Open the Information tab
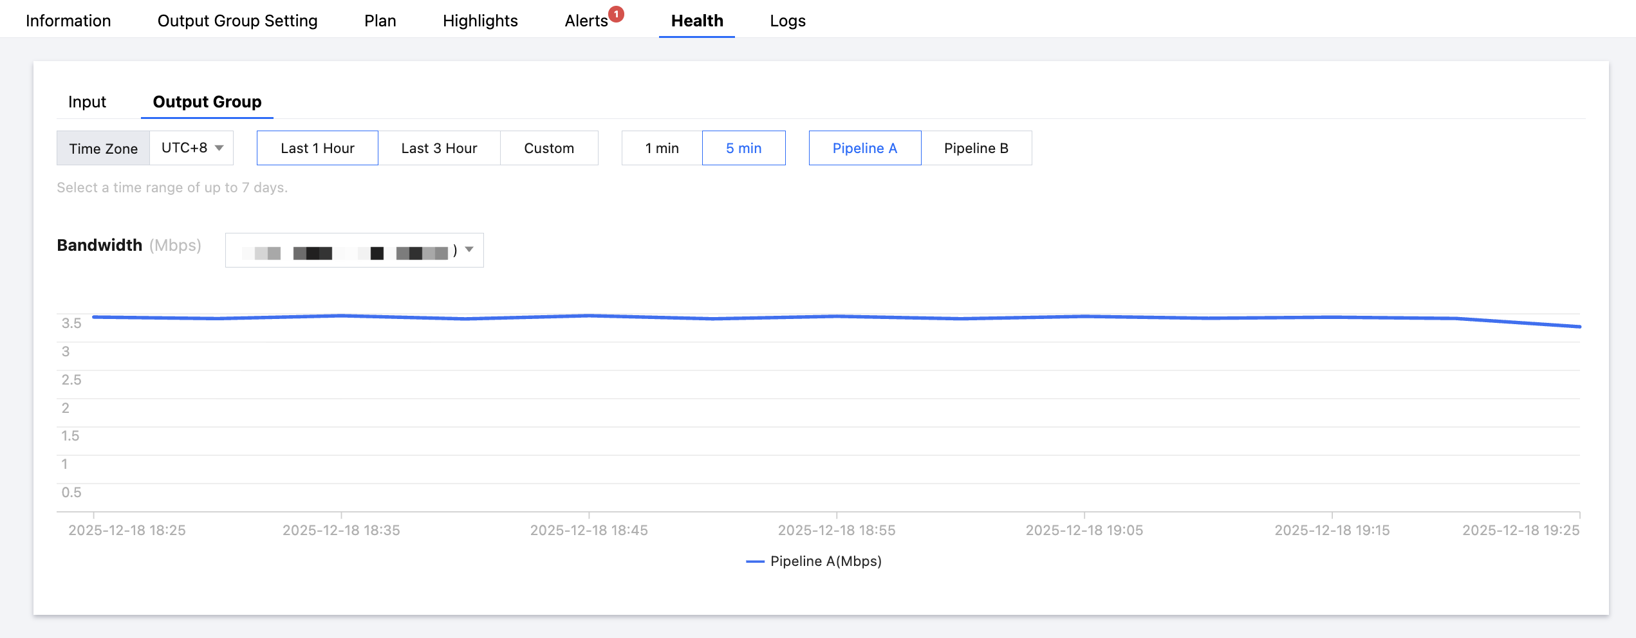 click(x=68, y=21)
